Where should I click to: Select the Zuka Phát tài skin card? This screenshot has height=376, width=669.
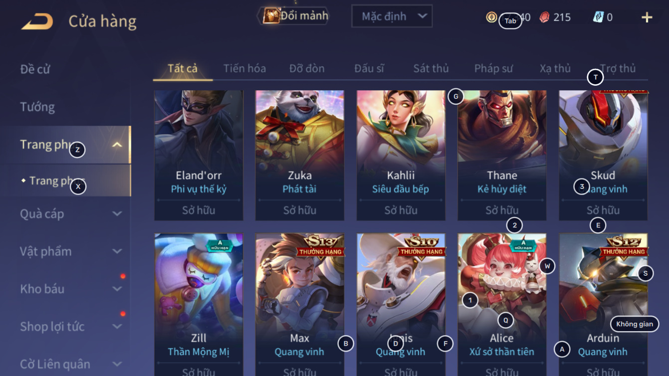pos(299,156)
